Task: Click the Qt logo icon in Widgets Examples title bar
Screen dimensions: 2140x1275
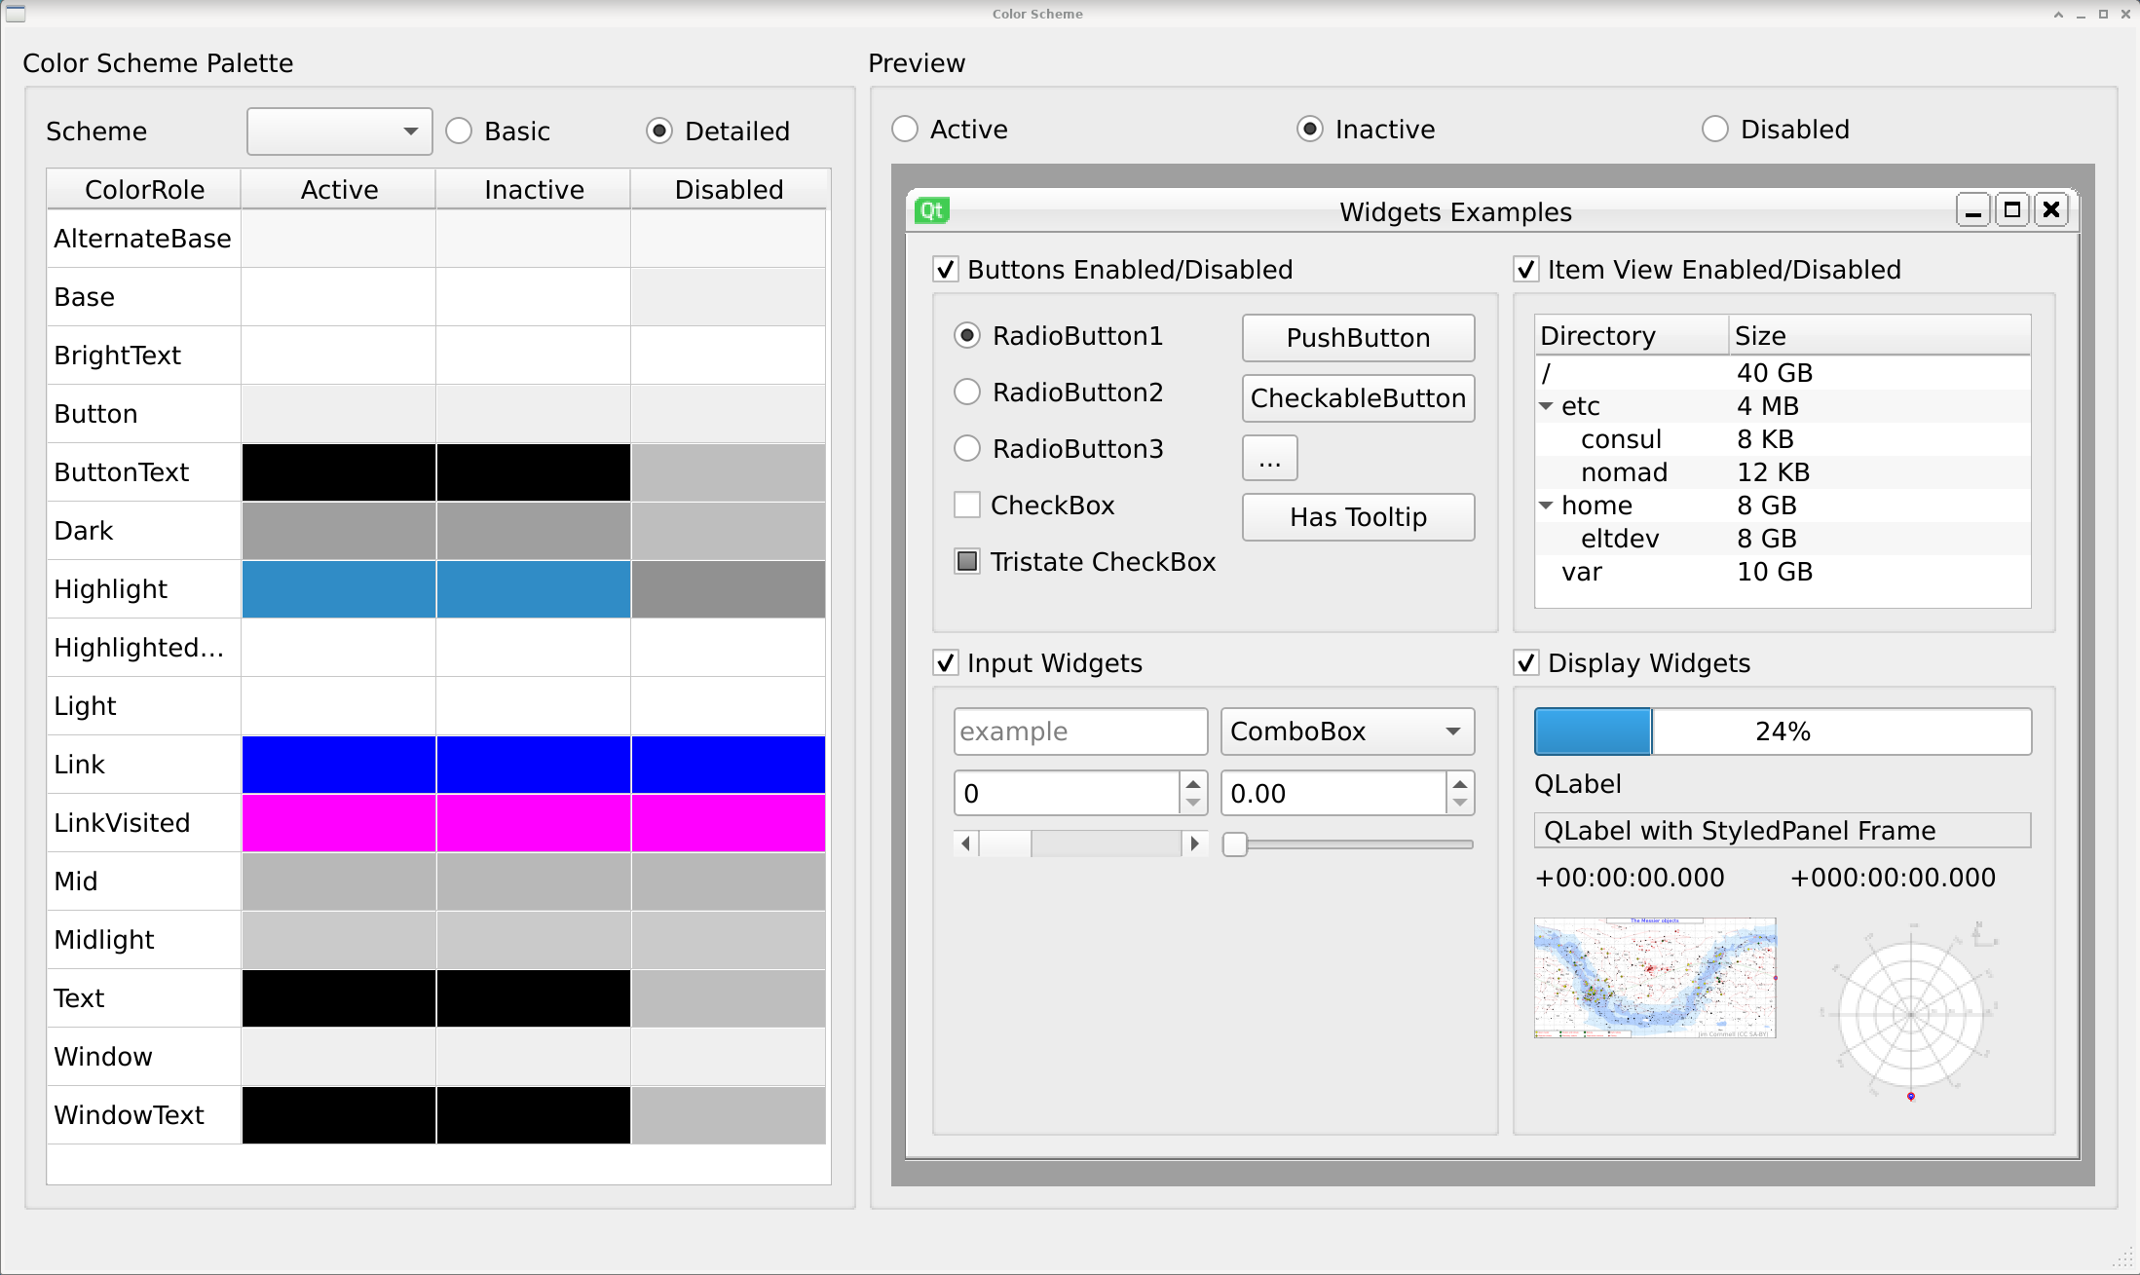Action: pos(931,209)
